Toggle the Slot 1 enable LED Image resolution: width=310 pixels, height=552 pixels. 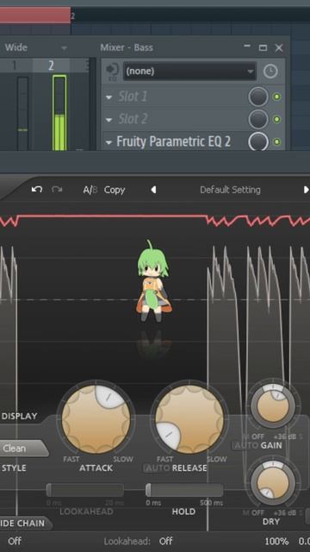tap(277, 97)
